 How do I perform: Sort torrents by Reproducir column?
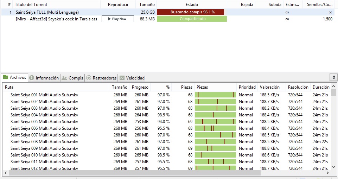118,5
